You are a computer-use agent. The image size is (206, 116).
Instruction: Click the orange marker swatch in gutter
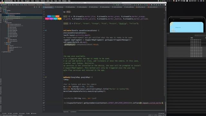pos(57,16)
